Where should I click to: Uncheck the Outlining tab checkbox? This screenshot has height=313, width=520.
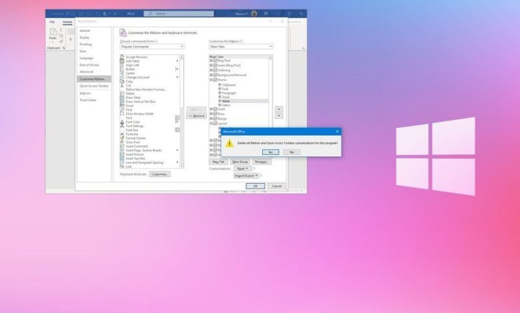[215, 70]
